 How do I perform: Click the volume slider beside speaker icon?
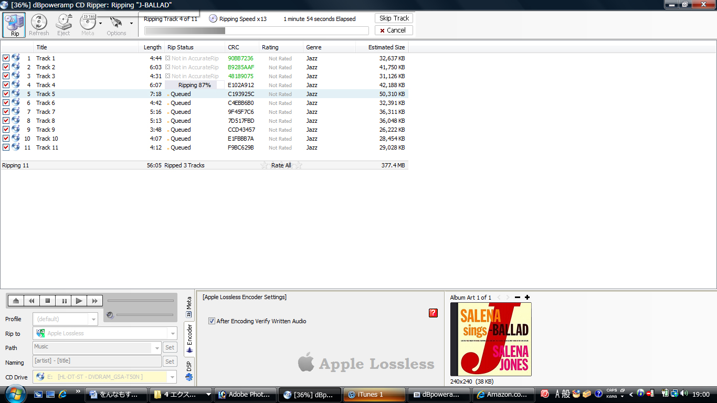point(145,315)
